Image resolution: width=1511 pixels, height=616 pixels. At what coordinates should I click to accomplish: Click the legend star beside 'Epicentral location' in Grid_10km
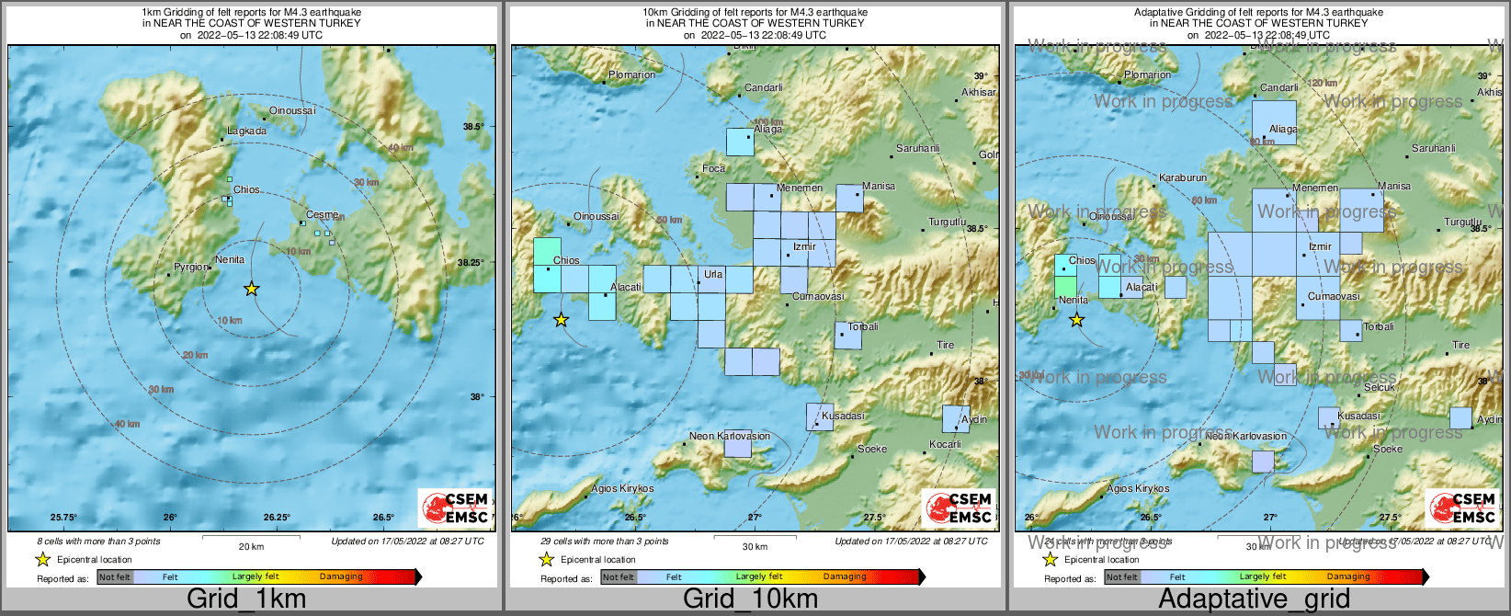[x=546, y=559]
